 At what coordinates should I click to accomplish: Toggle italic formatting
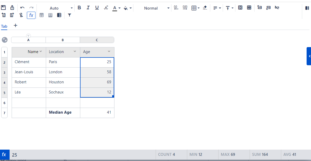point(88,8)
